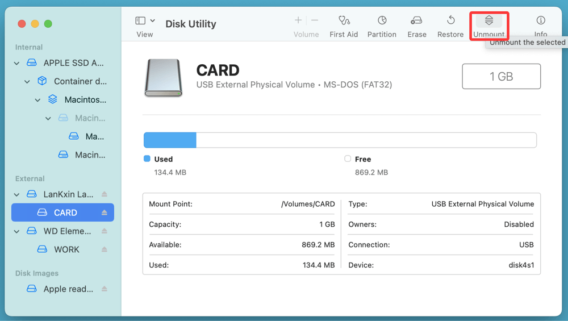This screenshot has width=568, height=321.
Task: Select the Container disk entry
Action: [x=80, y=81]
